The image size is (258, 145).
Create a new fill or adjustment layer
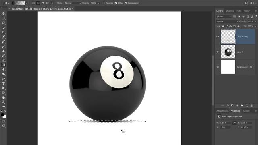[237, 106]
